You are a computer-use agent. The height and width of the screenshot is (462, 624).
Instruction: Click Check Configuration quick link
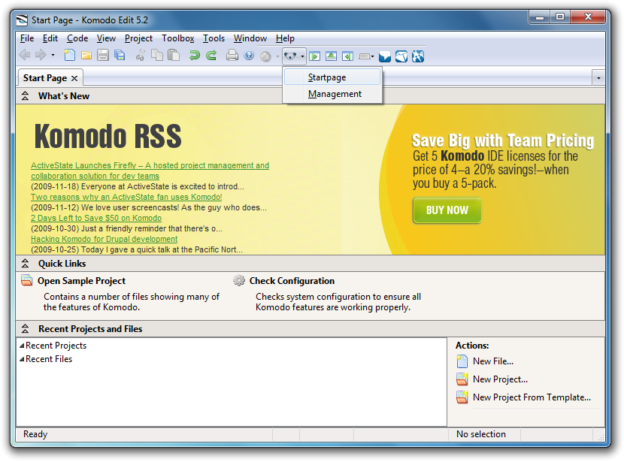[292, 281]
